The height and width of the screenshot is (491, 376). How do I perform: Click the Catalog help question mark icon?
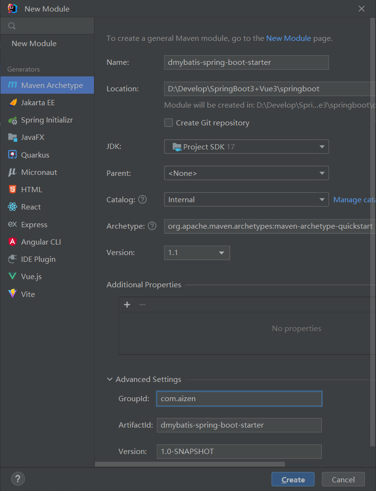click(x=142, y=200)
